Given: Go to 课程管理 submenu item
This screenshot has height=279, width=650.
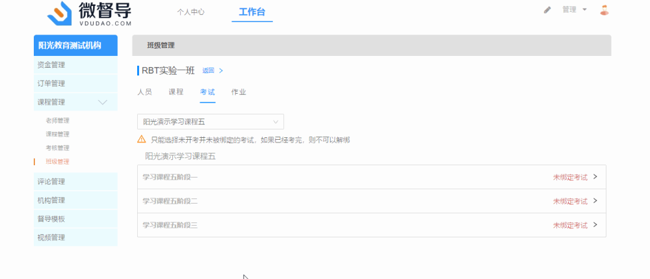Looking at the screenshot, I should click(57, 135).
